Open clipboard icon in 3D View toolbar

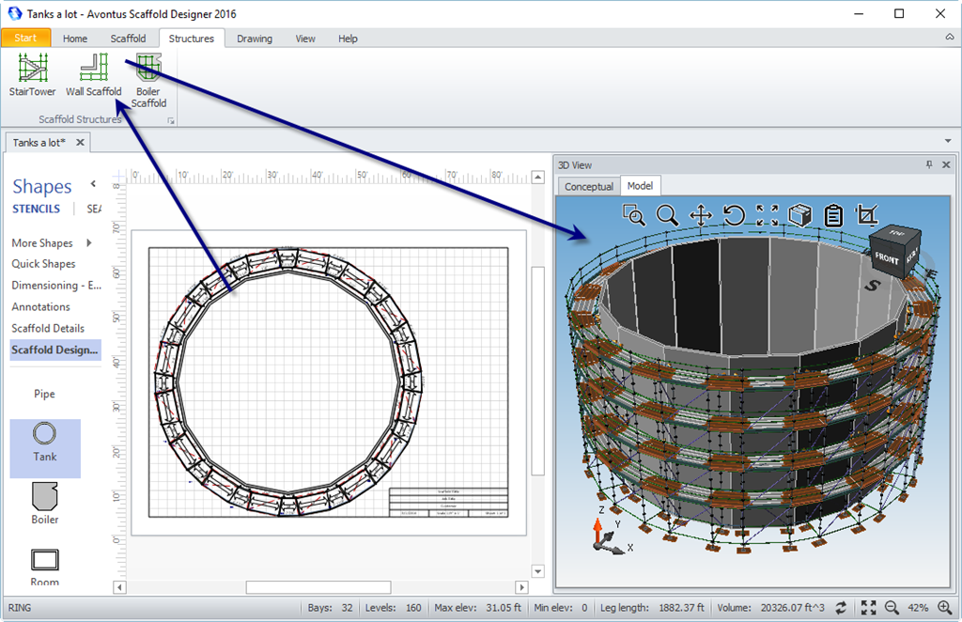833,215
